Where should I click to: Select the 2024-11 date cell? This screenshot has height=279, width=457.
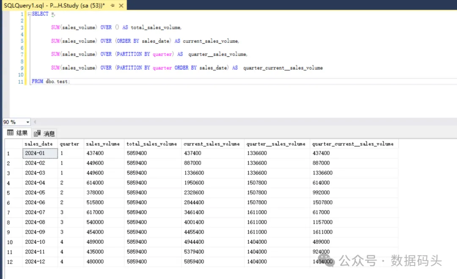pos(40,252)
